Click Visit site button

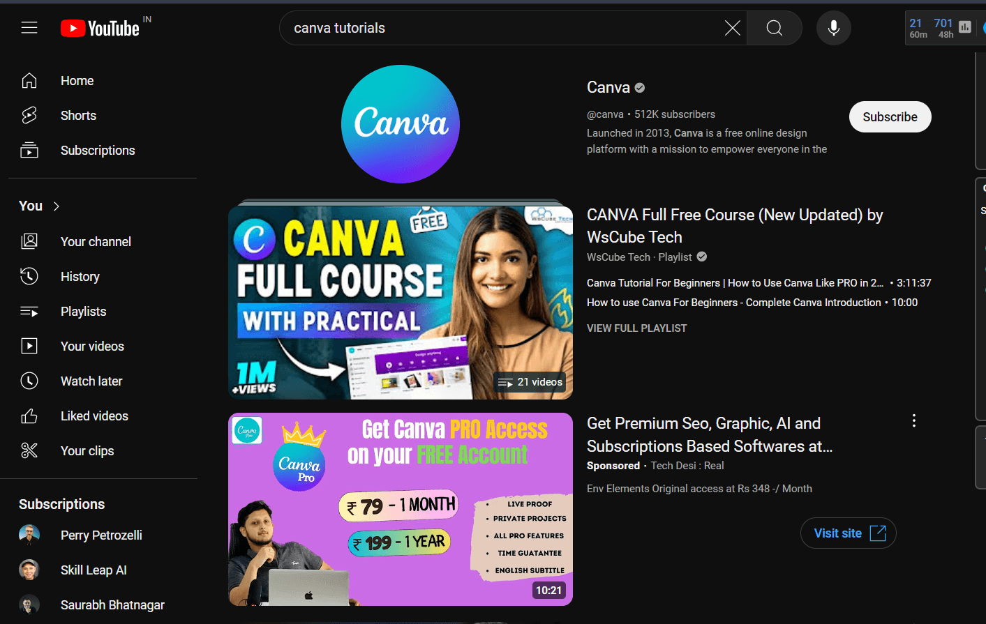[x=848, y=533]
